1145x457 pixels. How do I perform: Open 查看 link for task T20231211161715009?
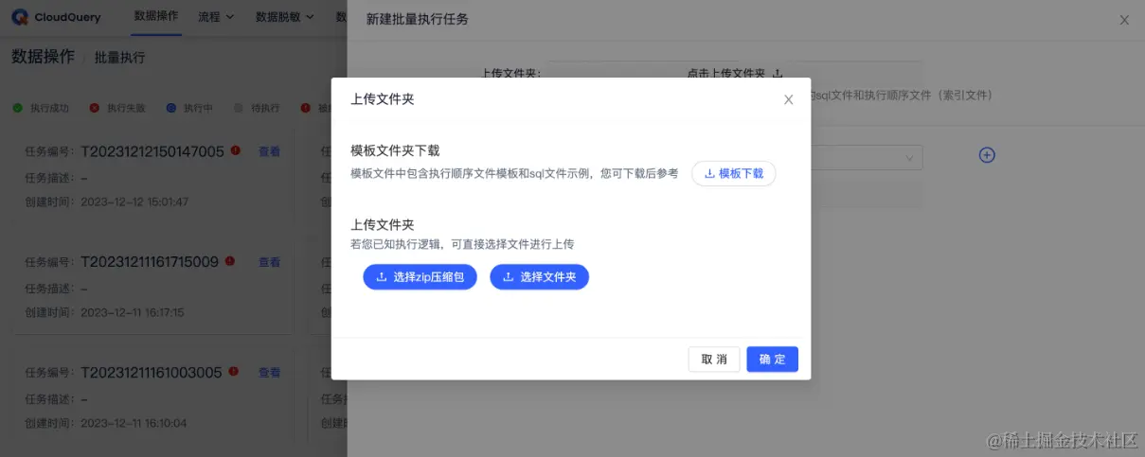coord(270,262)
